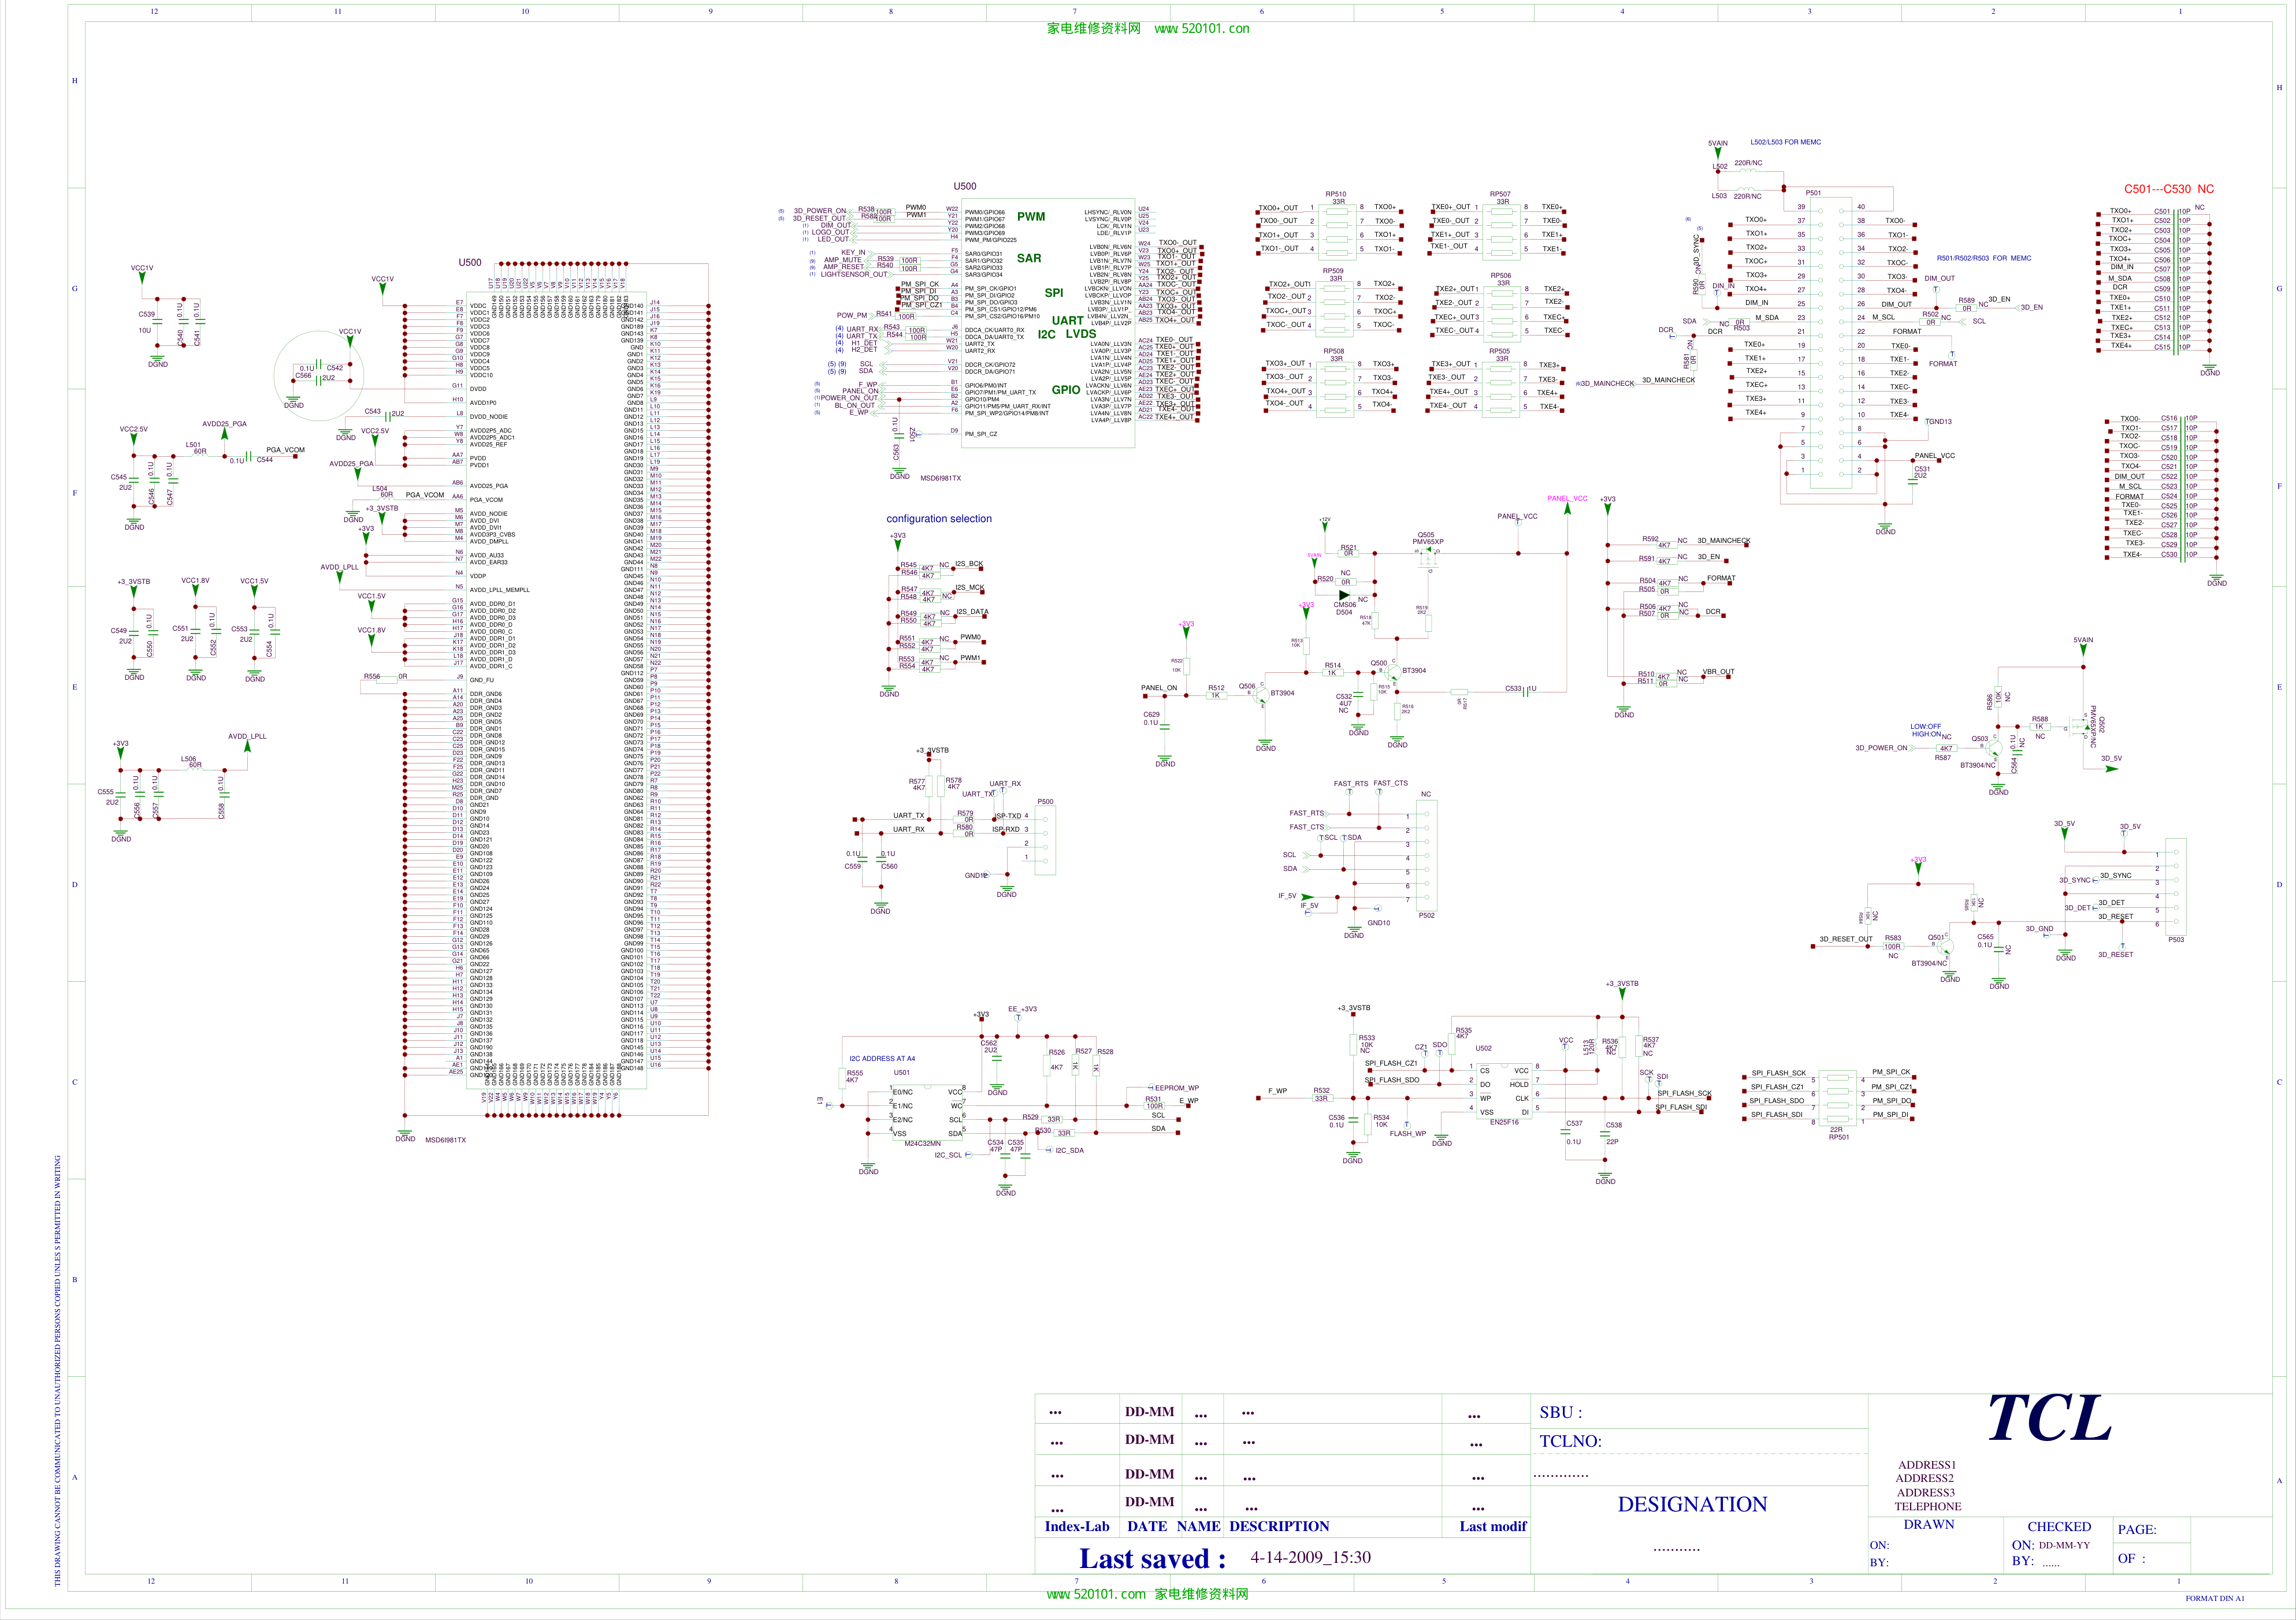Viewport: 2296px width, 1620px height.
Task: Click the PANEL_VCC test point circle
Action: pyautogui.click(x=1518, y=523)
